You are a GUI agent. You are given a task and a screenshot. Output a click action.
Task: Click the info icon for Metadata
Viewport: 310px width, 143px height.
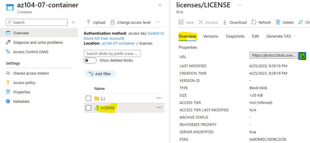click(8, 101)
